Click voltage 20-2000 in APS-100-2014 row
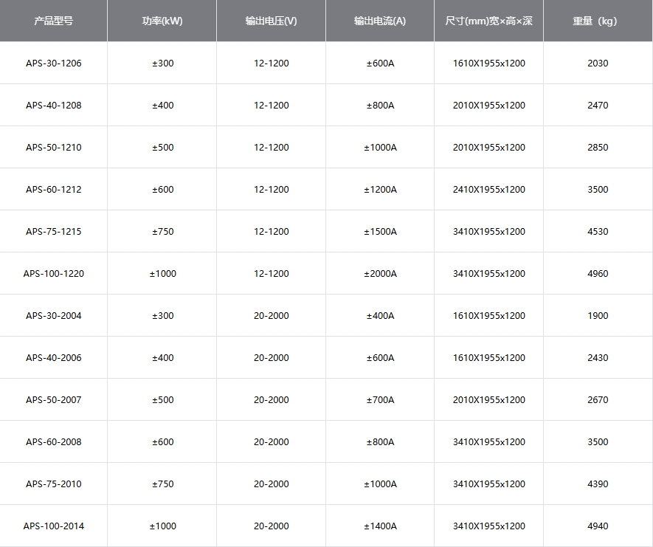The image size is (653, 547). tap(272, 526)
